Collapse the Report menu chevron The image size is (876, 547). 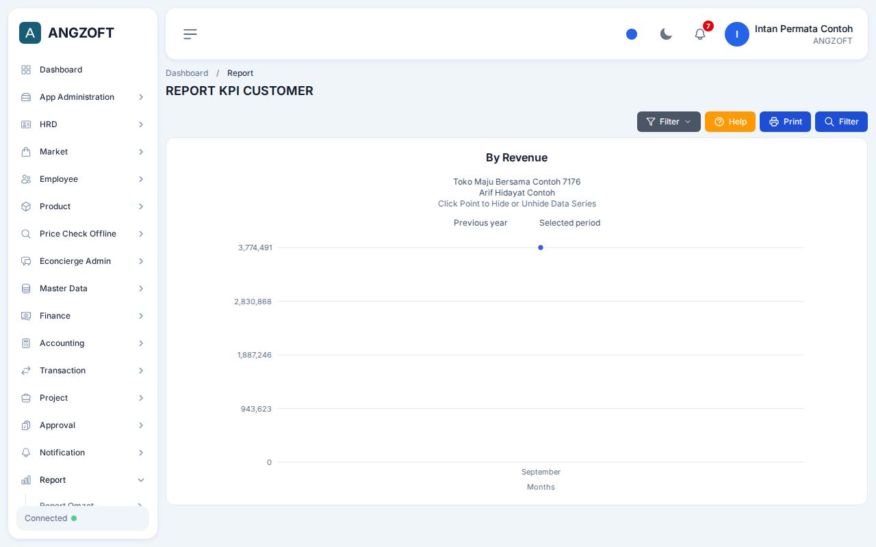(141, 480)
